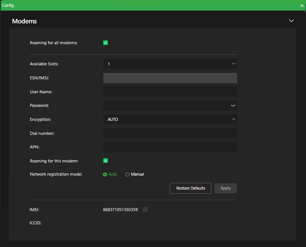This screenshot has width=306, height=247.
Task: Focus the Password input field
Action: pos(166,105)
